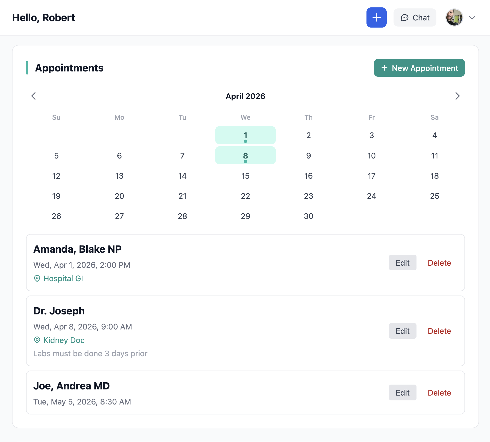The width and height of the screenshot is (490, 442).
Task: Edit the Dr. Joseph appointment
Action: (x=402, y=331)
